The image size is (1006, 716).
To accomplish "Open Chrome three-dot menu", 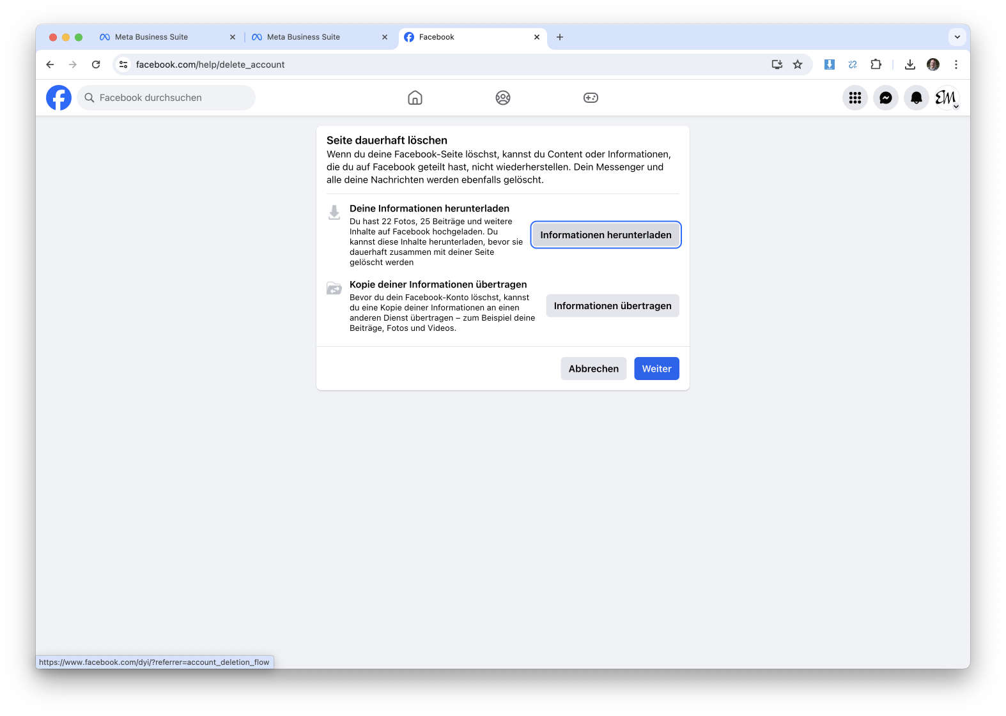I will [956, 65].
